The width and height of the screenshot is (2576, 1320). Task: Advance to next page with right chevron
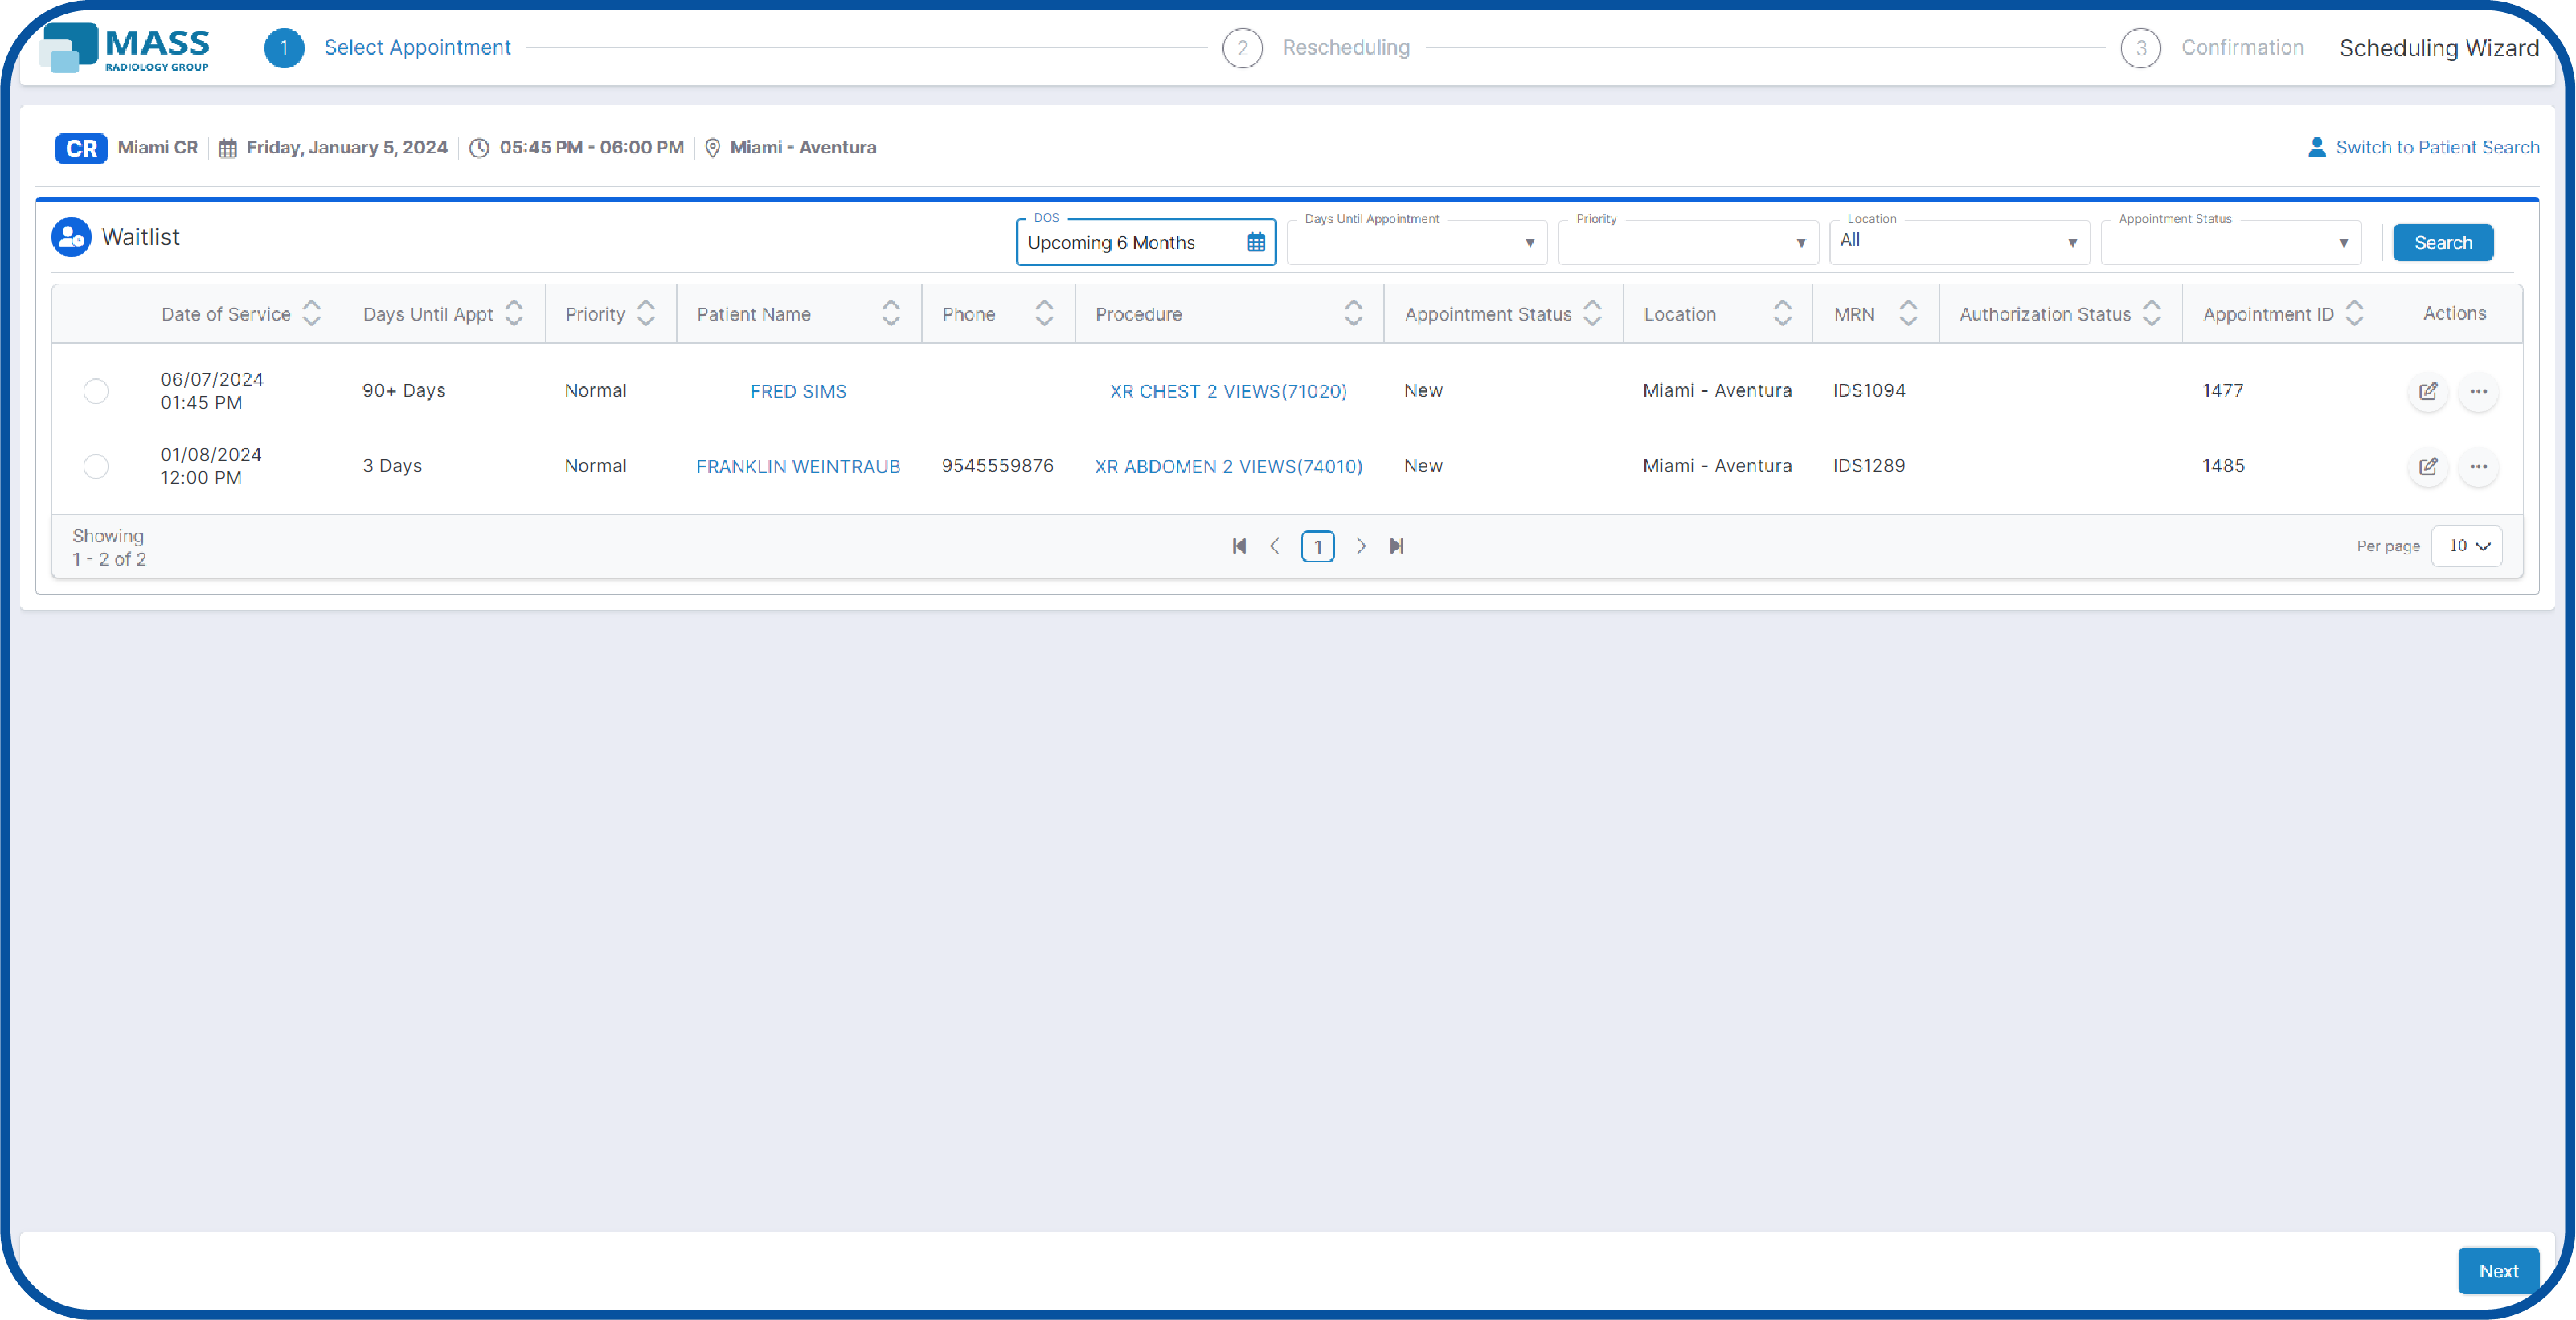pyautogui.click(x=1361, y=546)
